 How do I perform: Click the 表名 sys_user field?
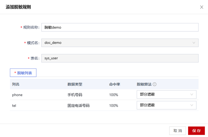120,58
